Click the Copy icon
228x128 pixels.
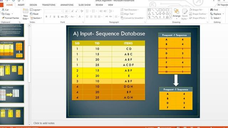3,14
